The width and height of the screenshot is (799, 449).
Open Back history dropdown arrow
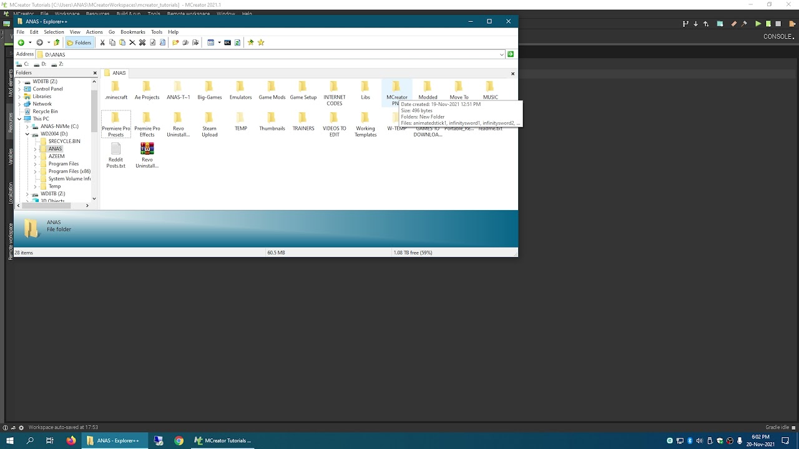coord(29,42)
